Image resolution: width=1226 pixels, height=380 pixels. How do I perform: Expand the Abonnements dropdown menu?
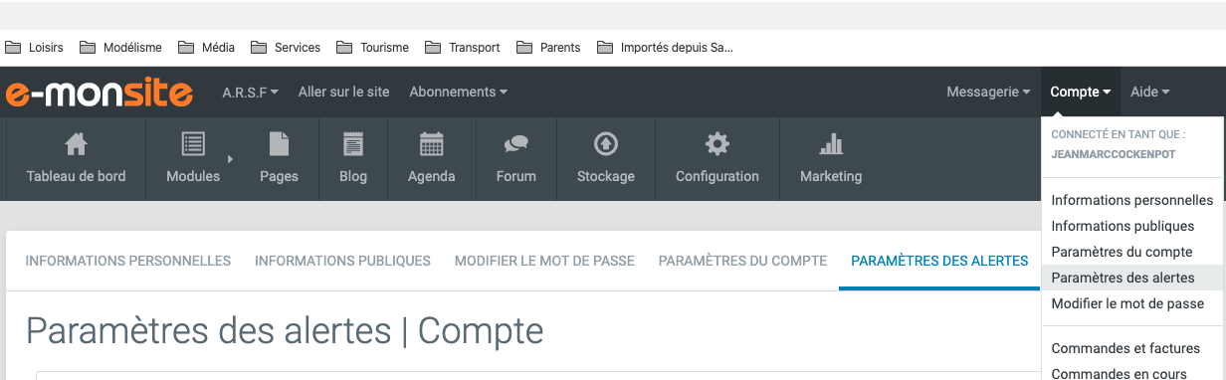pos(458,92)
